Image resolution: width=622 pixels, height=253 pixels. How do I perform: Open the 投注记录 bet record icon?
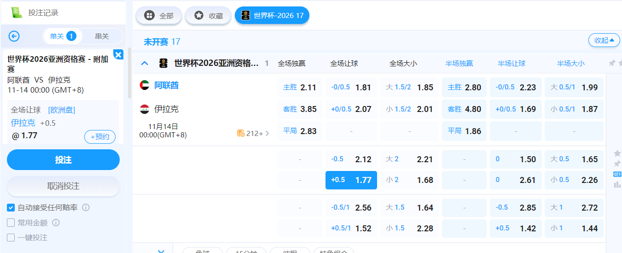coord(17,12)
